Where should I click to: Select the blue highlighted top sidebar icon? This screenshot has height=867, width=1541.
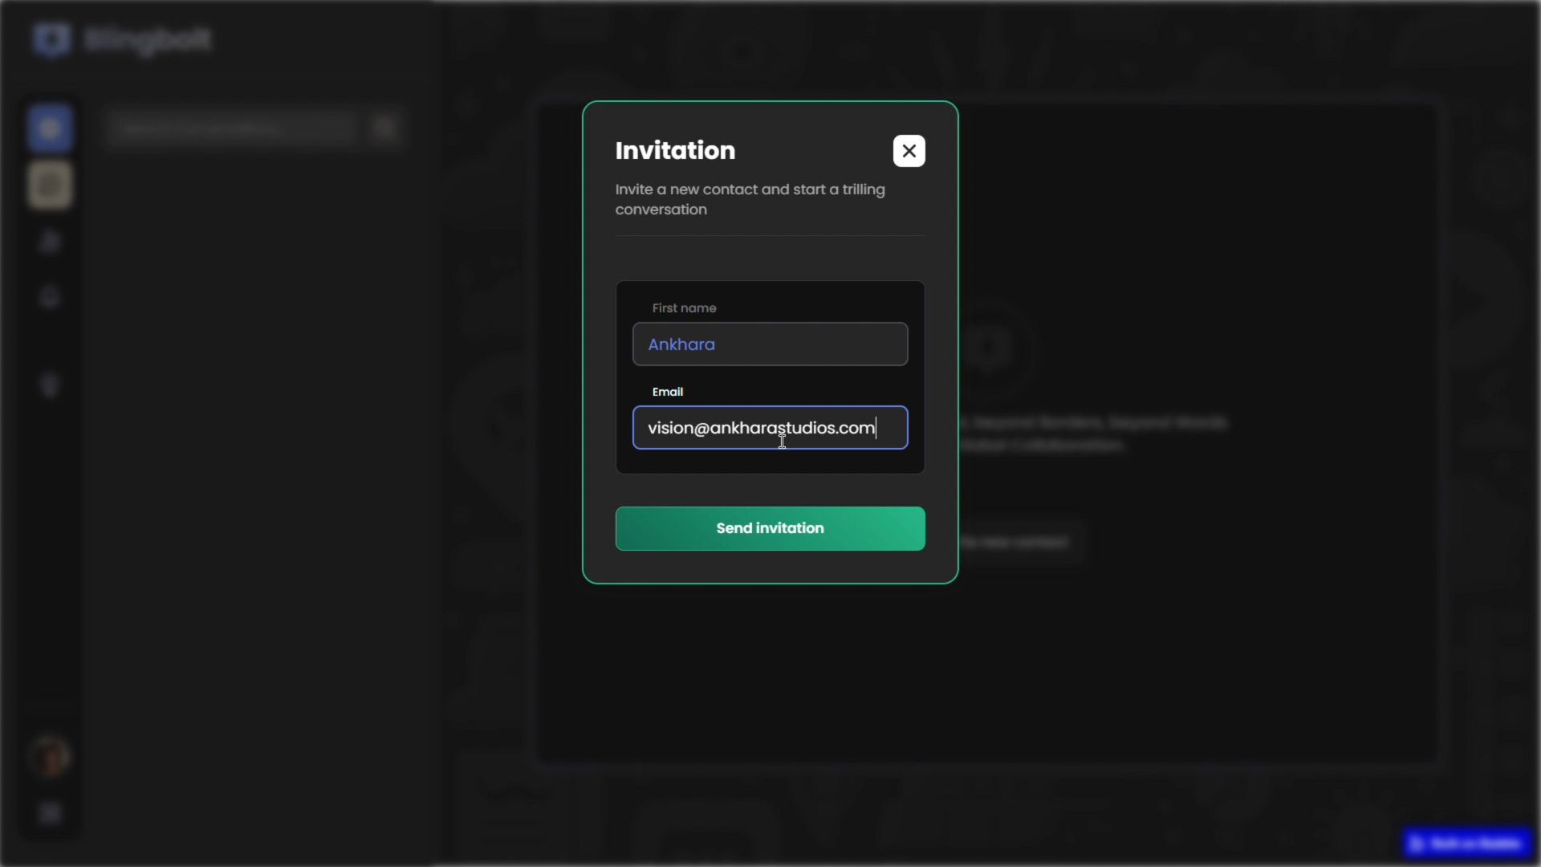pyautogui.click(x=51, y=128)
